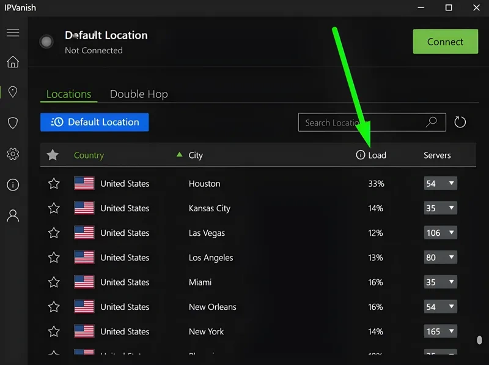Click the Load info circle icon
This screenshot has height=365, width=489.
point(360,155)
